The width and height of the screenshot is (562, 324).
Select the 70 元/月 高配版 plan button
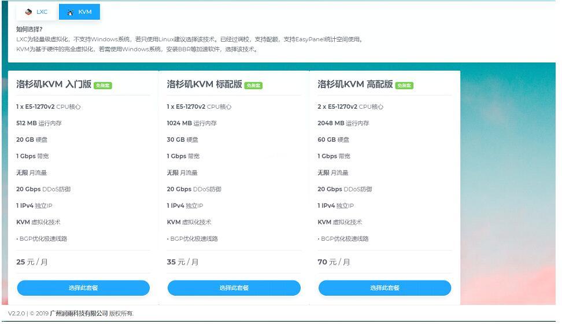pos(384,288)
